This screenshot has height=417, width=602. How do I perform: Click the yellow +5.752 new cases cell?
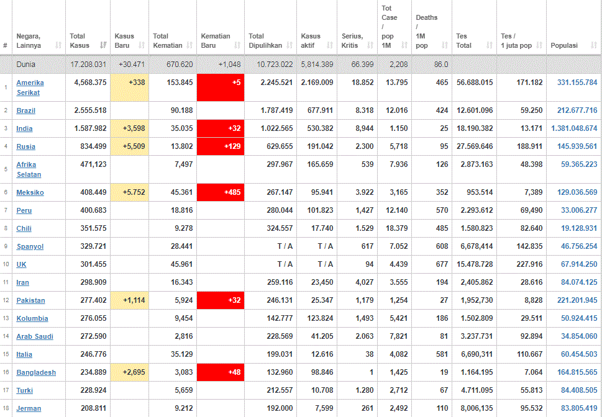(x=129, y=192)
